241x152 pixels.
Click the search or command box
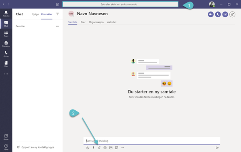pos(120,4)
